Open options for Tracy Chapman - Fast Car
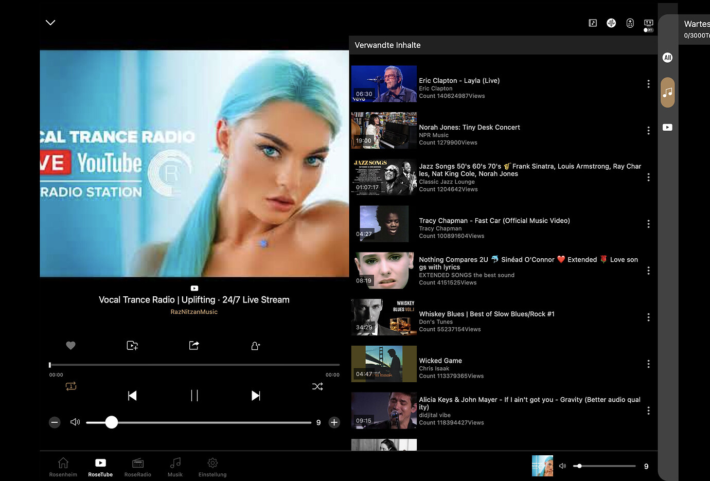Image resolution: width=710 pixels, height=481 pixels. (x=648, y=224)
